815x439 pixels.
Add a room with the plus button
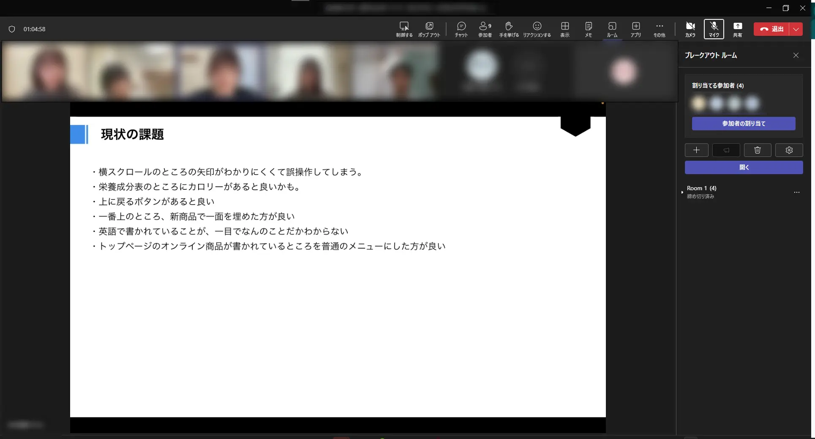(x=697, y=150)
